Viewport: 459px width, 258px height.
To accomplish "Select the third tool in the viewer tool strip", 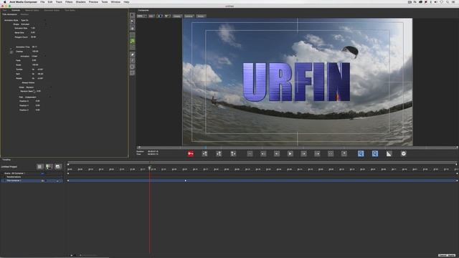I will point(132,29).
